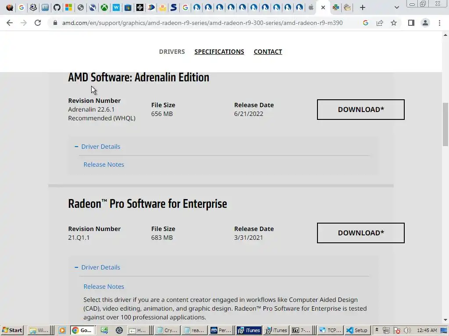Switch to the blue W tab

(116, 7)
